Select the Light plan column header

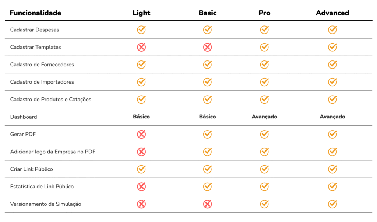tap(141, 13)
